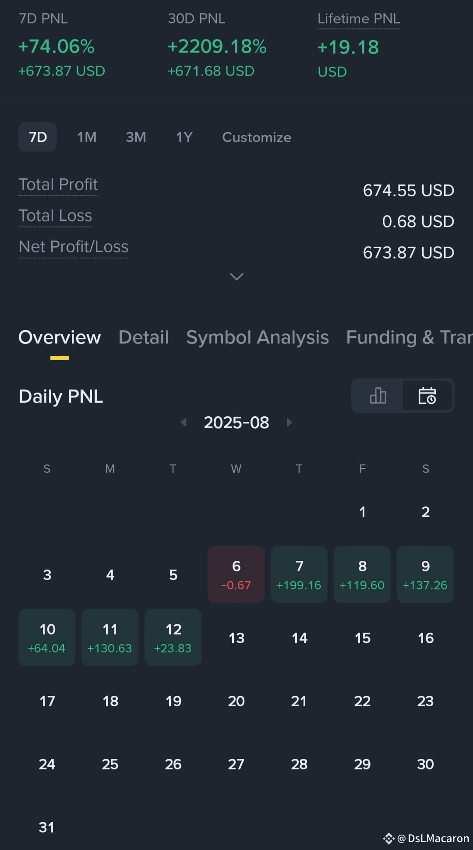The image size is (473, 850).
Task: Open the Detail tab
Action: [x=144, y=337]
